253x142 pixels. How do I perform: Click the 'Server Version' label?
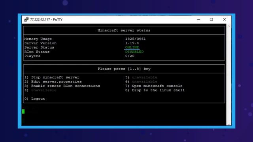[x=40, y=43]
